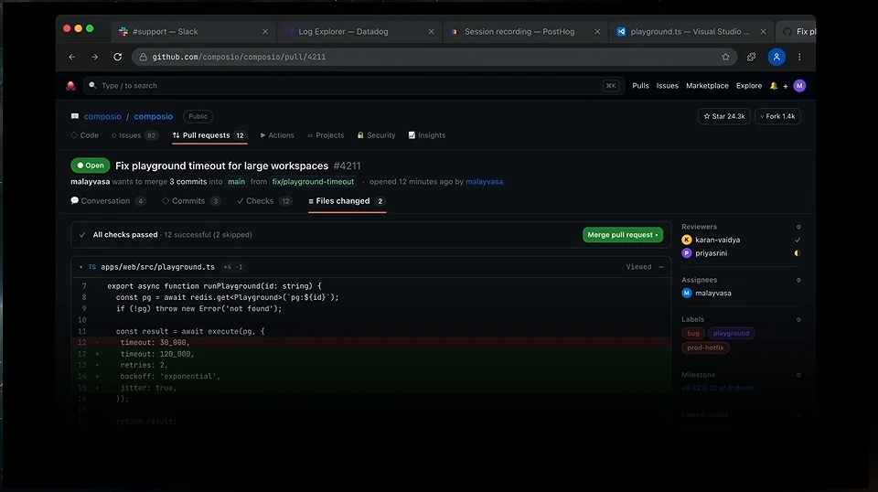This screenshot has height=492, width=878.
Task: Toggle Viewed on playground.ts file
Action: [638, 267]
